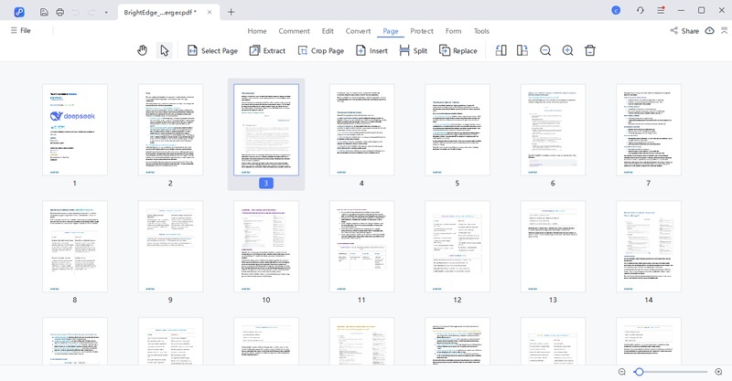Rotate pages counterclockwise icon
The width and height of the screenshot is (732, 381).
(x=501, y=50)
